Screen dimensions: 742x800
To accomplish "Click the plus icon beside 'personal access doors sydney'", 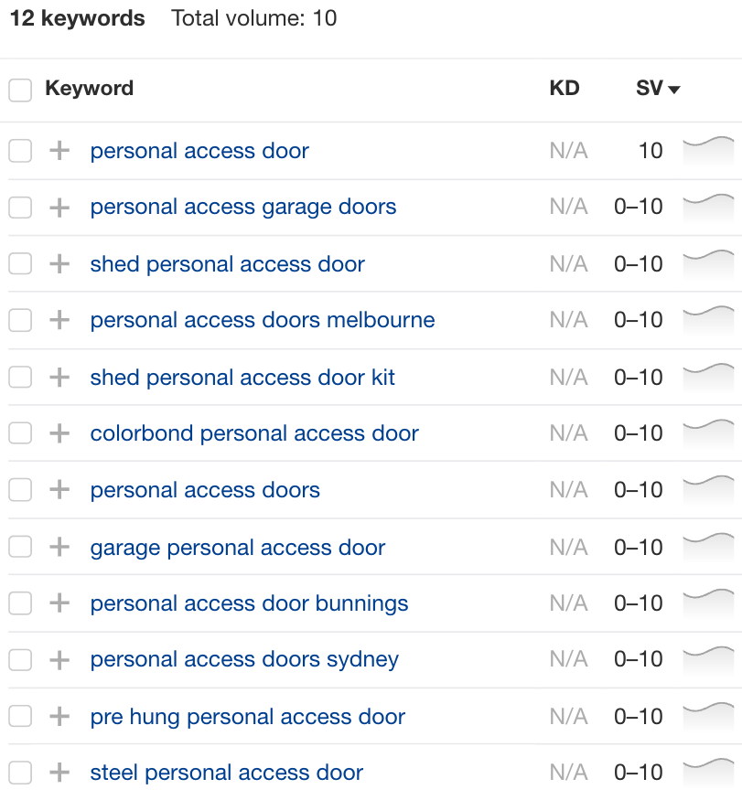I will [x=59, y=659].
